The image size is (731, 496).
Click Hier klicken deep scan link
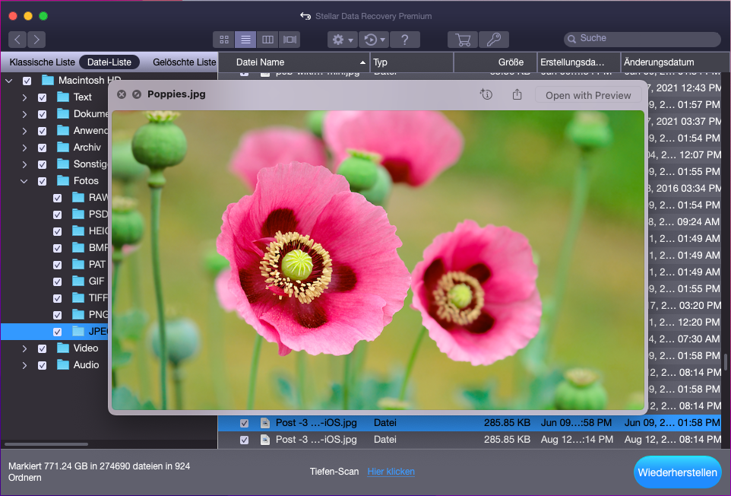pyautogui.click(x=391, y=472)
